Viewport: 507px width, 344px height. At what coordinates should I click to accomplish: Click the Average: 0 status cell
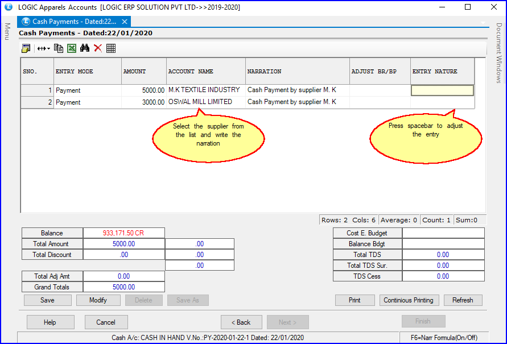(x=399, y=220)
